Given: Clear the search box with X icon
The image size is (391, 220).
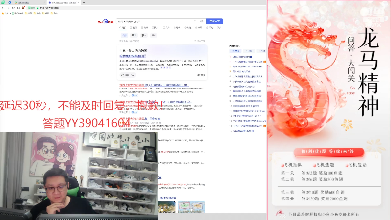Looking at the screenshot, I should [195, 22].
